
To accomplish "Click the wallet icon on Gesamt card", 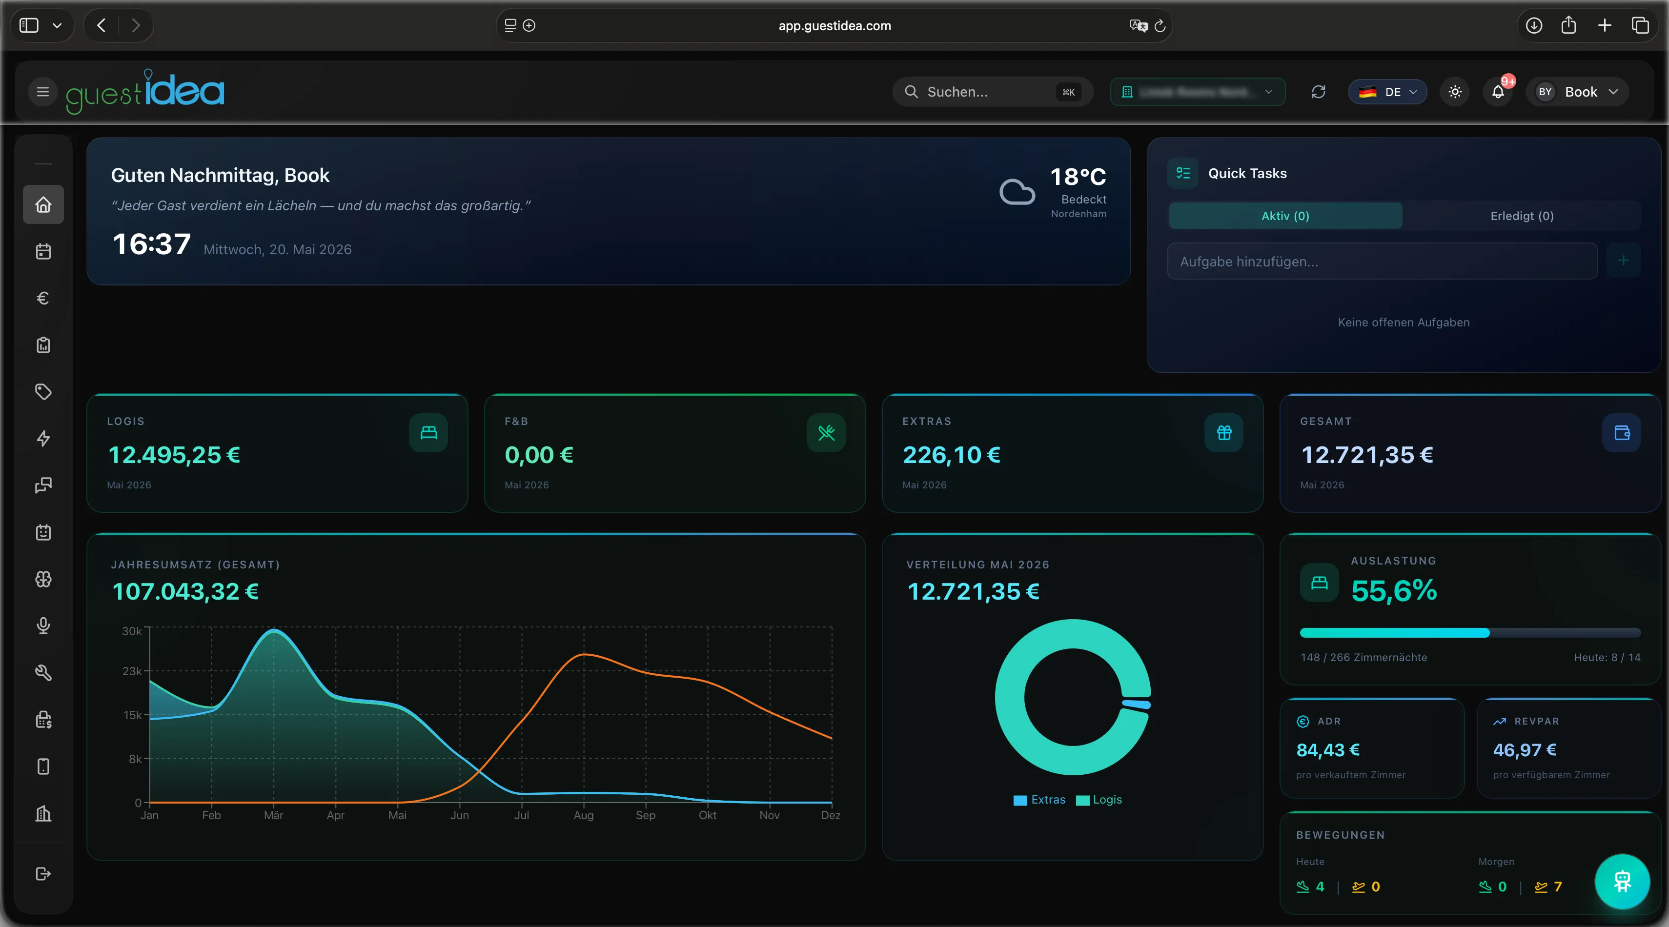I will pos(1622,433).
